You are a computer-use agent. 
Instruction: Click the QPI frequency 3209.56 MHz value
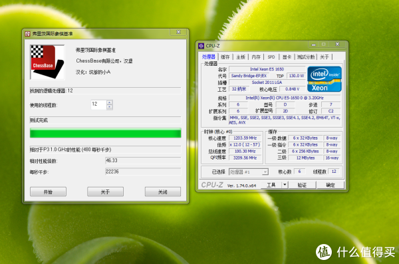pos(245,158)
